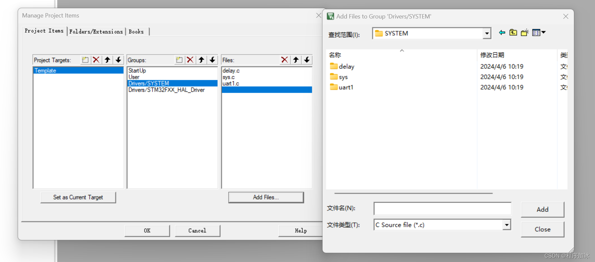Image resolution: width=595 pixels, height=262 pixels.
Task: Sort files by modified date column header
Action: 517,55
